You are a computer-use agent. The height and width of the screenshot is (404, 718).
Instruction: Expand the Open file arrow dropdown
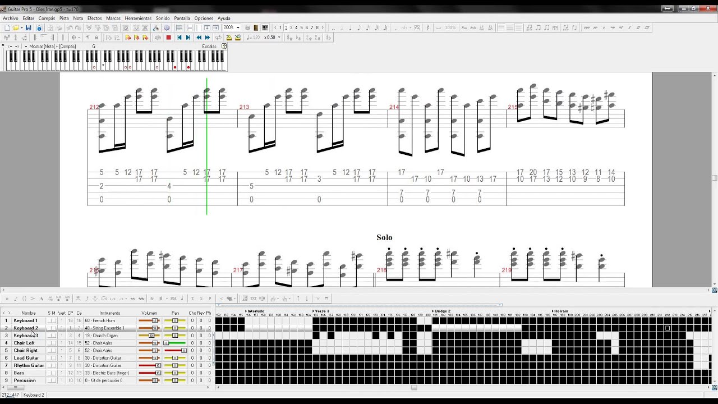point(21,27)
